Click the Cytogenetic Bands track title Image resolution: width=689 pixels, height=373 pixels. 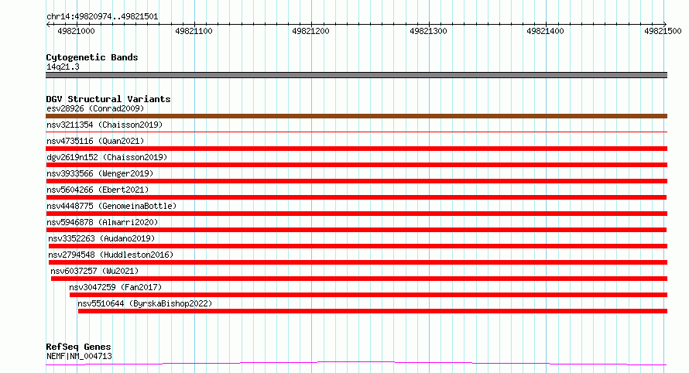pyautogui.click(x=92, y=57)
